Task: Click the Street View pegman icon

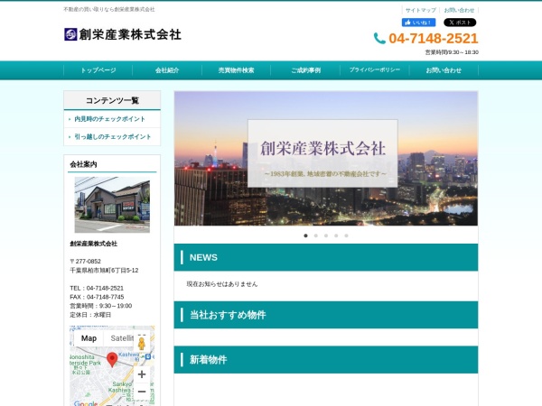Action: pyautogui.click(x=142, y=344)
